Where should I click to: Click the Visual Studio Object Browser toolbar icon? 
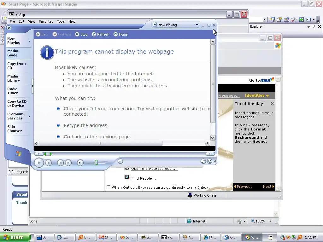pyautogui.click(x=286, y=20)
